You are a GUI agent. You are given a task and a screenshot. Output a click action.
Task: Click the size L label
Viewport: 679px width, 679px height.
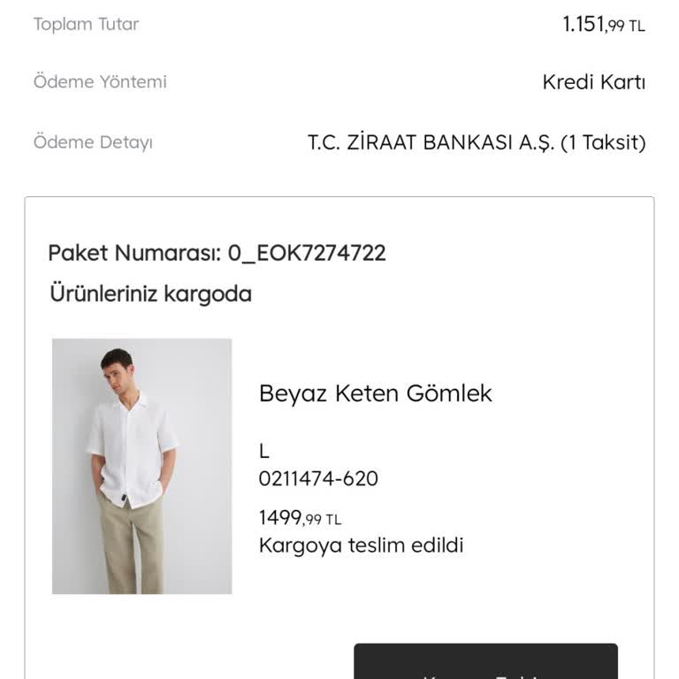pos(263,452)
